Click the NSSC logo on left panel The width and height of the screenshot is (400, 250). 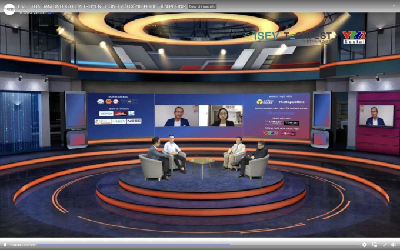(134, 121)
